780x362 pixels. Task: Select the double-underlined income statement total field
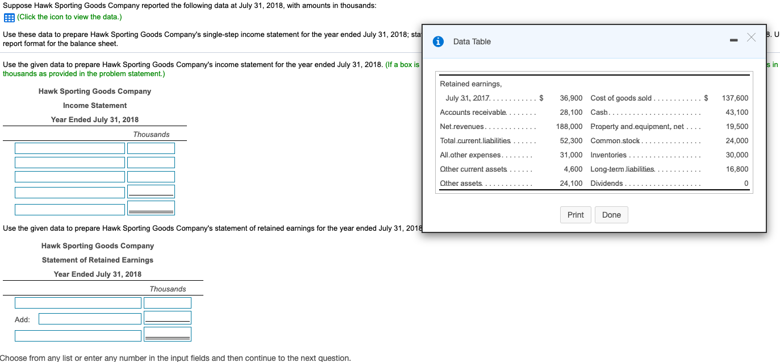(151, 208)
